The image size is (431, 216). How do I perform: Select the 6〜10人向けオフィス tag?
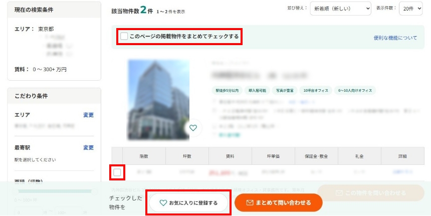tap(355, 91)
